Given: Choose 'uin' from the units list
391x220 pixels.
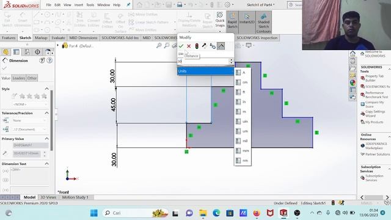Looking at the screenshot, I should tap(243, 122).
